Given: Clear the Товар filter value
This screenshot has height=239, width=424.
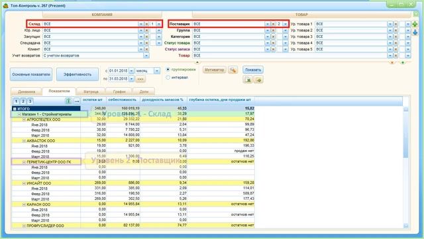Looking at the screenshot, I should click(396, 56).
